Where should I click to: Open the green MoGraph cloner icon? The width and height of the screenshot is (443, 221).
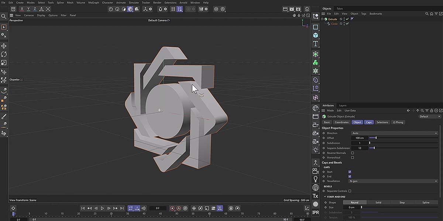[x=316, y=63]
